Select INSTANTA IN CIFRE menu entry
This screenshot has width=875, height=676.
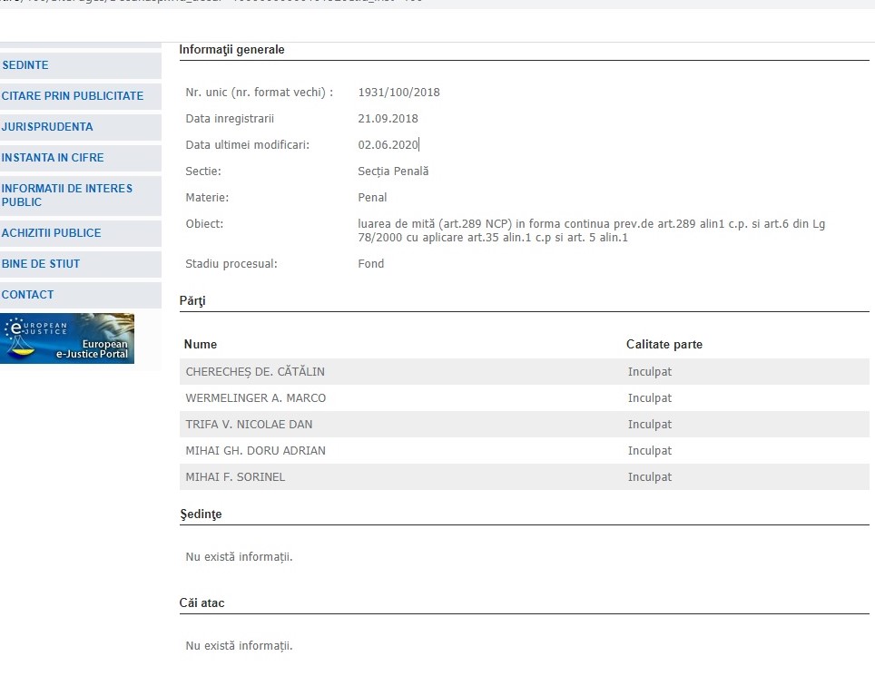[53, 158]
